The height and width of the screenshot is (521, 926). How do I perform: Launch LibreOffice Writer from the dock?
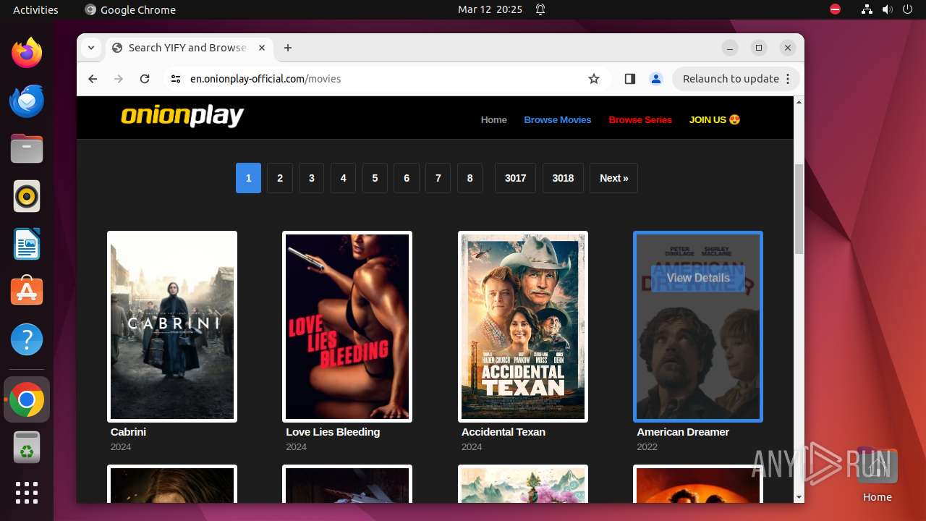(x=27, y=244)
